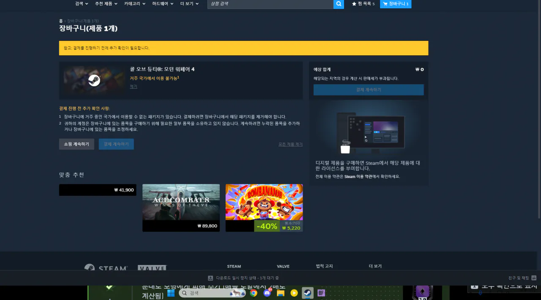
Task: Click the store search magnifier button
Action: tap(339, 4)
